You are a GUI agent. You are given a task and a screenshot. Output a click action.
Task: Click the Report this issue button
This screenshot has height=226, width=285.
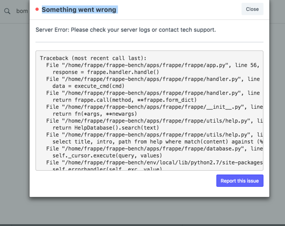pyautogui.click(x=240, y=181)
